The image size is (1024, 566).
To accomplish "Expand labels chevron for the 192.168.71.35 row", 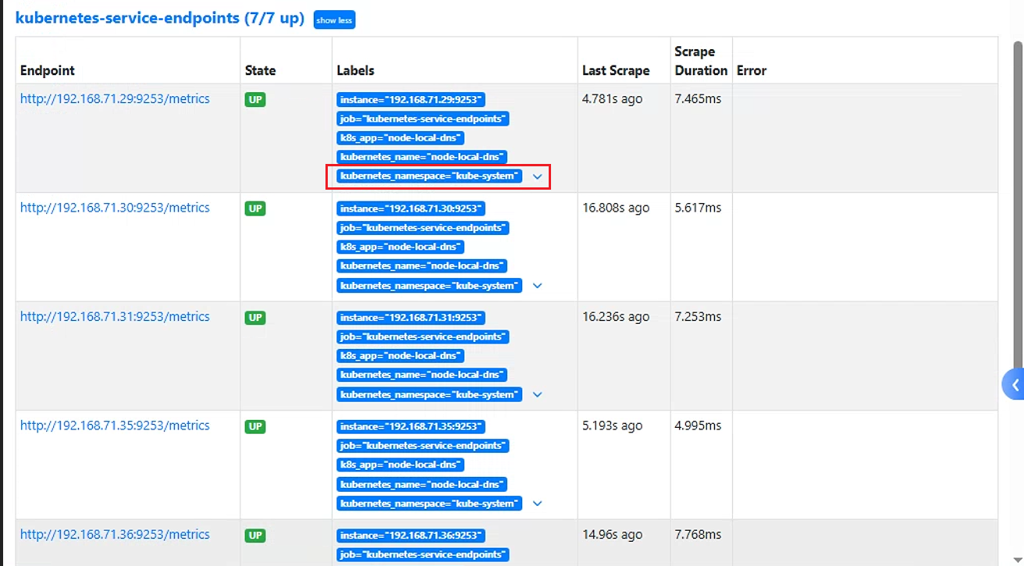I will click(537, 504).
